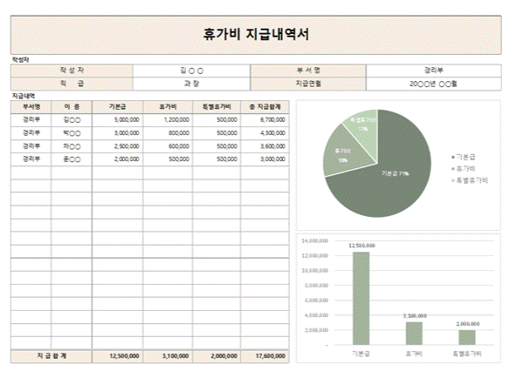Image resolution: width=516 pixels, height=378 pixels.
Task: Click the 지급내역 section label
Action: pyautogui.click(x=24, y=96)
